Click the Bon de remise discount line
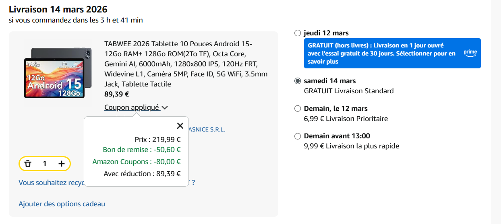 click(x=142, y=150)
